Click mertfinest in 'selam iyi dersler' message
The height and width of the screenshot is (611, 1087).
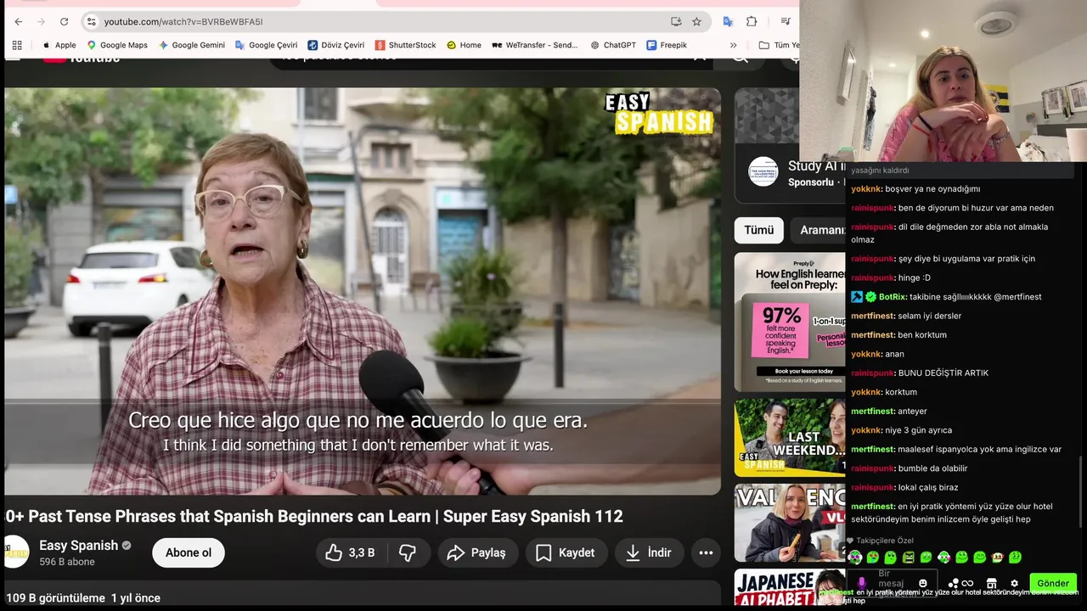[x=872, y=316]
